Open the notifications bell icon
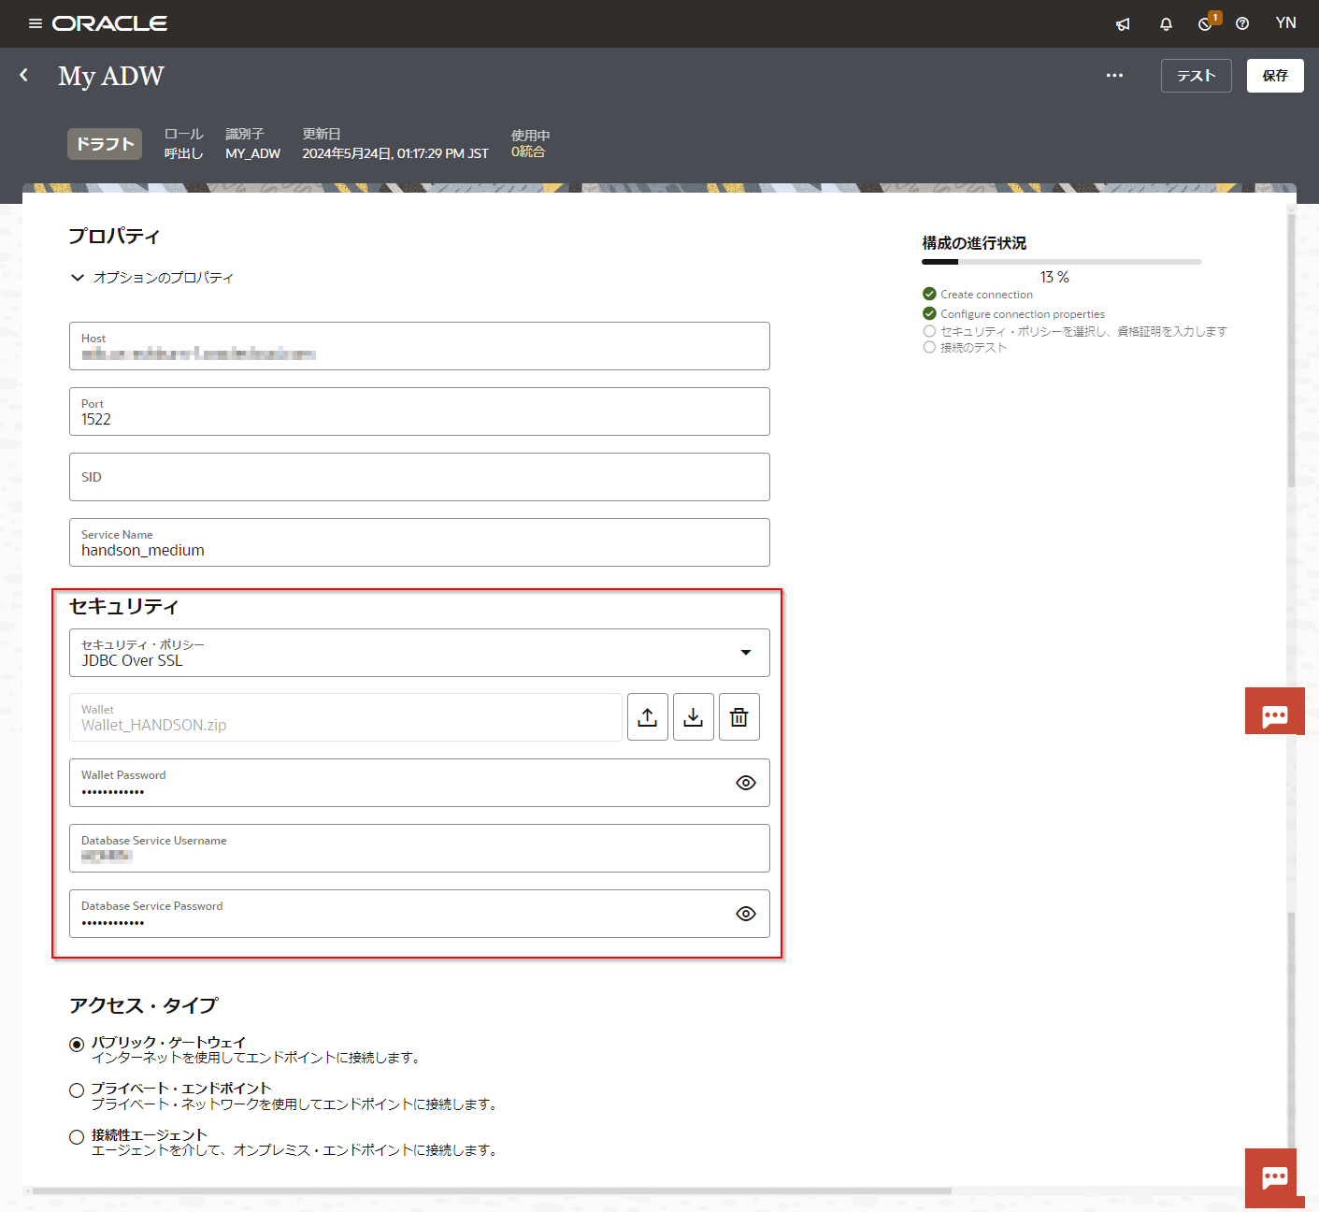This screenshot has height=1212, width=1319. point(1166,24)
